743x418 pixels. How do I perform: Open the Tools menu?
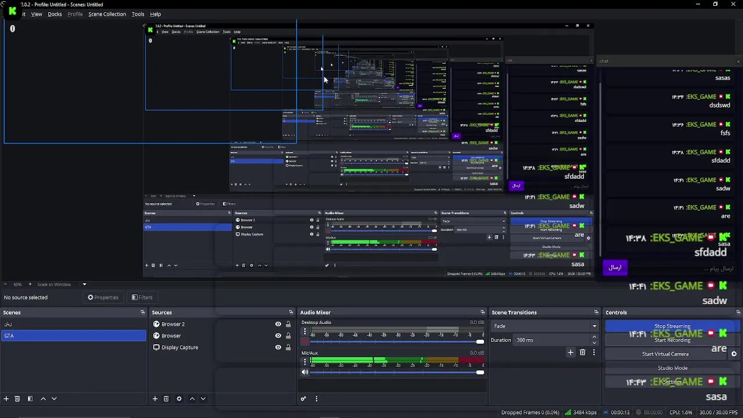point(138,14)
